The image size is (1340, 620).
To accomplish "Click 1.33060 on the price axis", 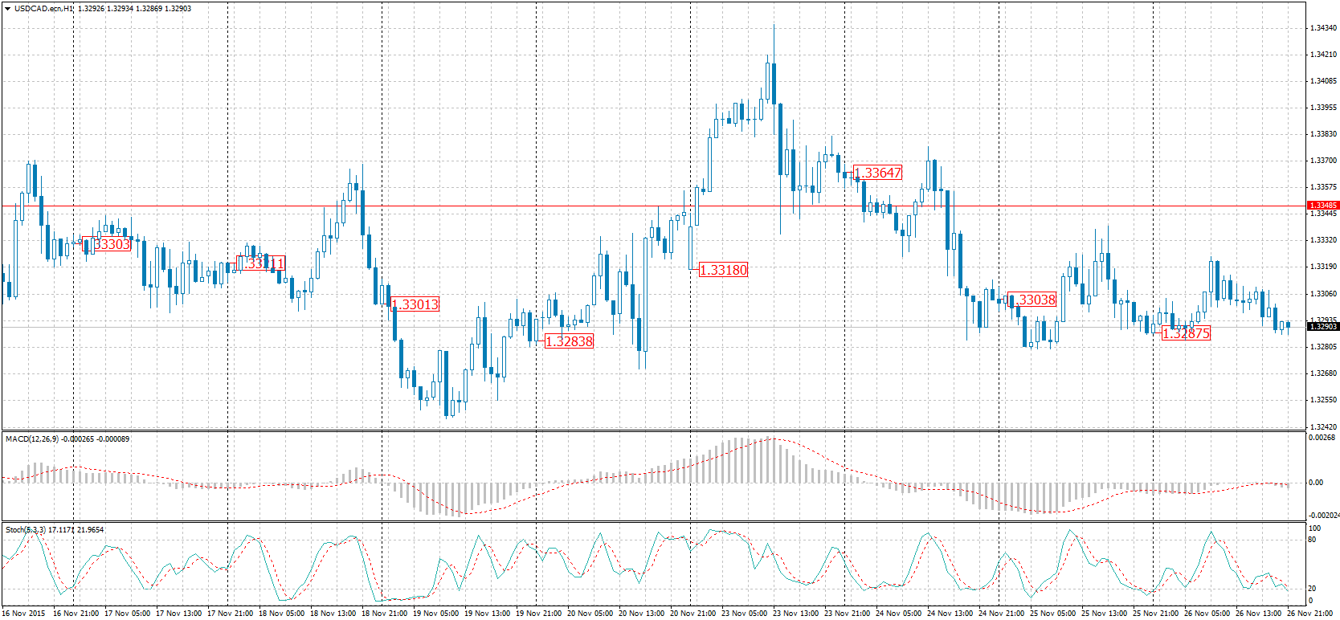I will (1323, 294).
